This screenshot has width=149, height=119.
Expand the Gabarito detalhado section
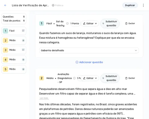(89, 51)
